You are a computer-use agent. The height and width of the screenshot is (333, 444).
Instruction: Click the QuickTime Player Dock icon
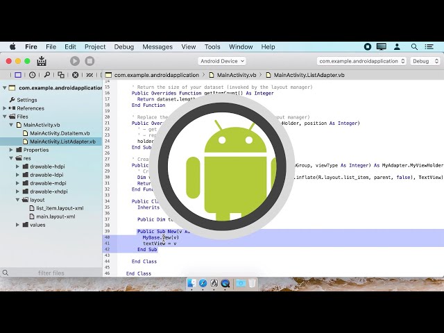pos(225,283)
